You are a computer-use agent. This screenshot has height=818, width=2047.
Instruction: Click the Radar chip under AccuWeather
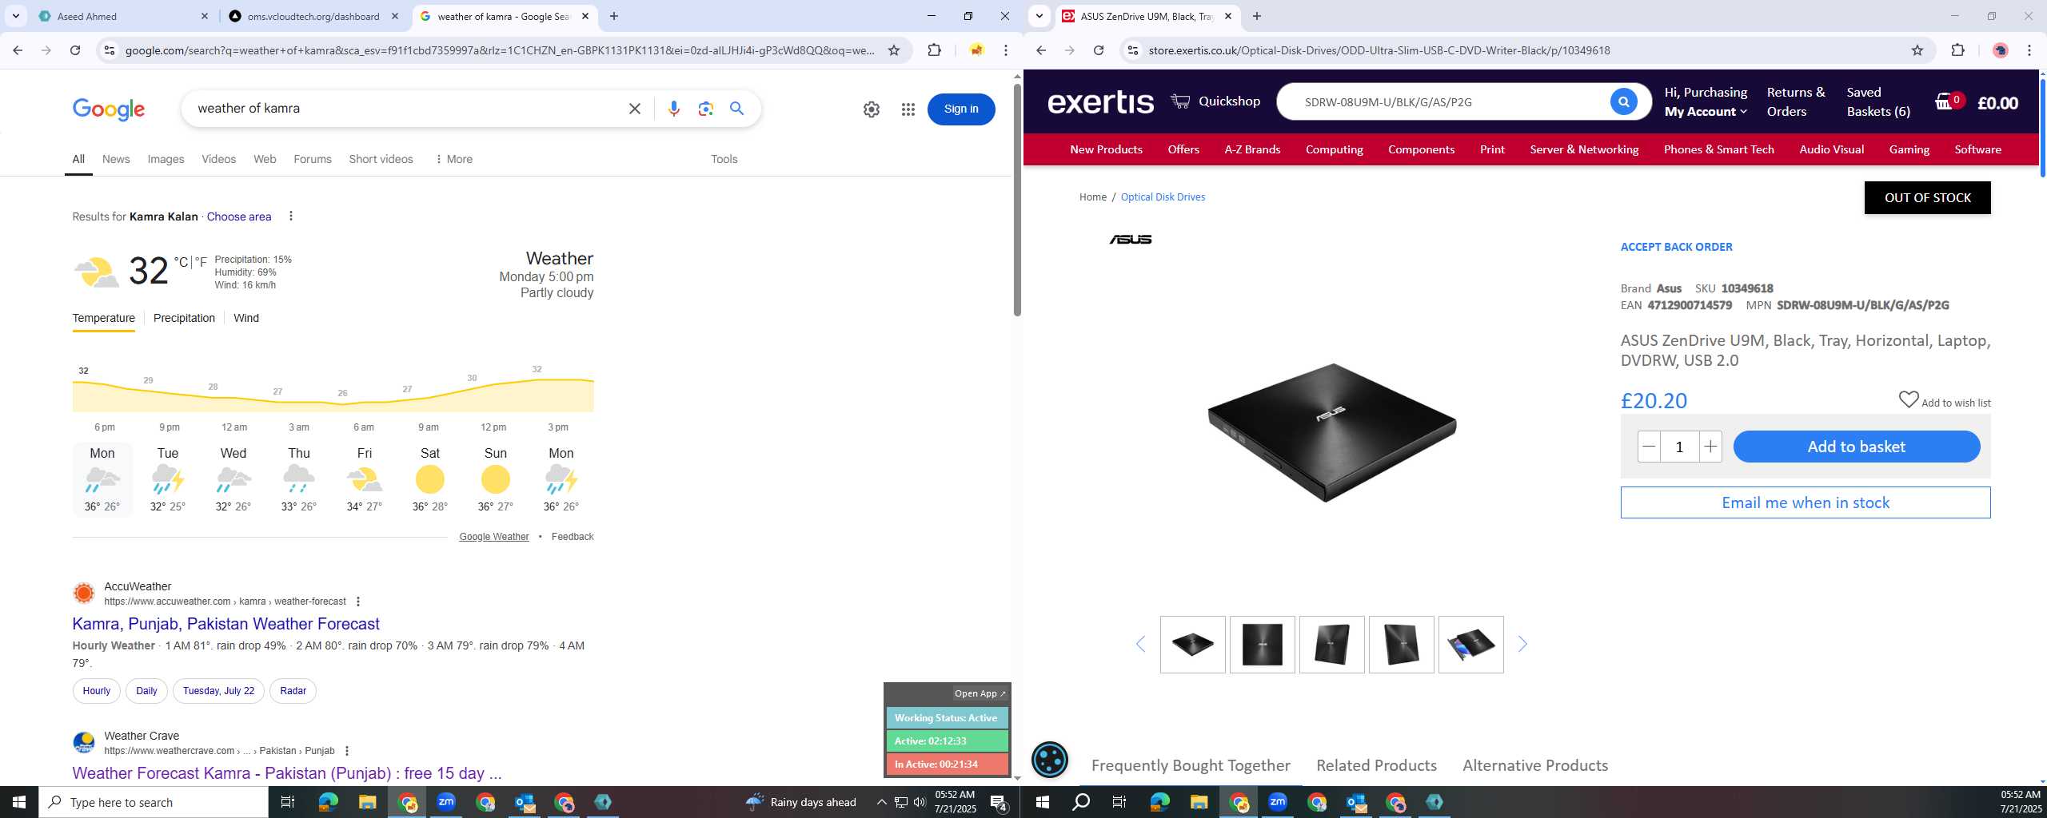pyautogui.click(x=293, y=691)
